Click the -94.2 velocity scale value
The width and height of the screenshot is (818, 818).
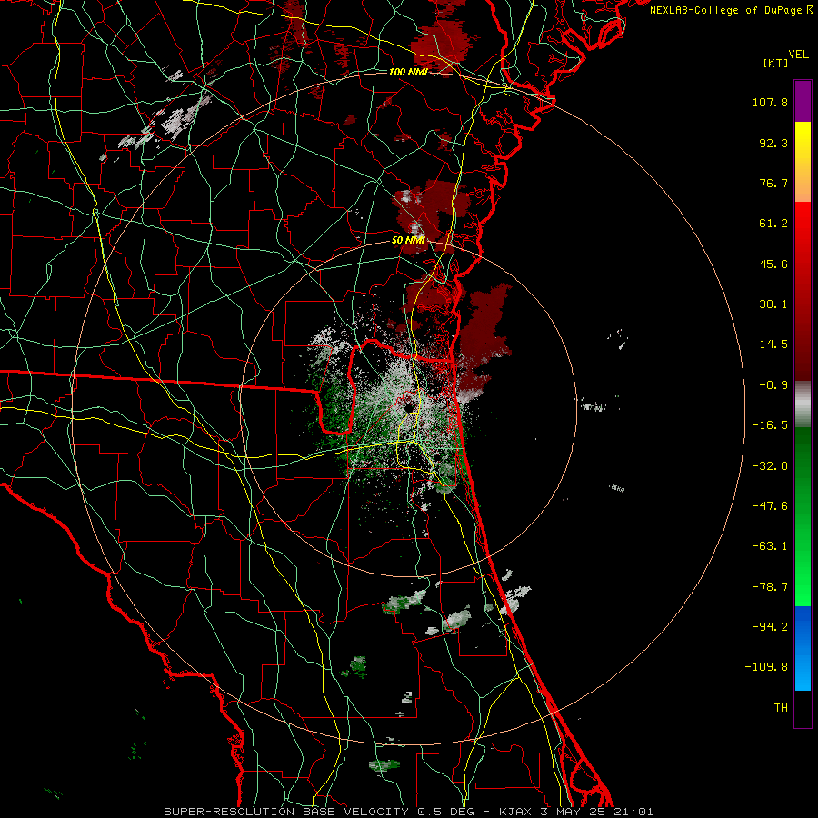point(770,627)
